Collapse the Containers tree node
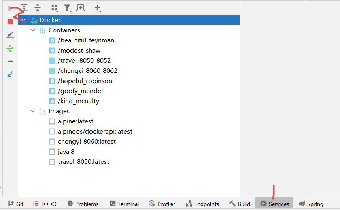340x210 pixels. [x=33, y=30]
